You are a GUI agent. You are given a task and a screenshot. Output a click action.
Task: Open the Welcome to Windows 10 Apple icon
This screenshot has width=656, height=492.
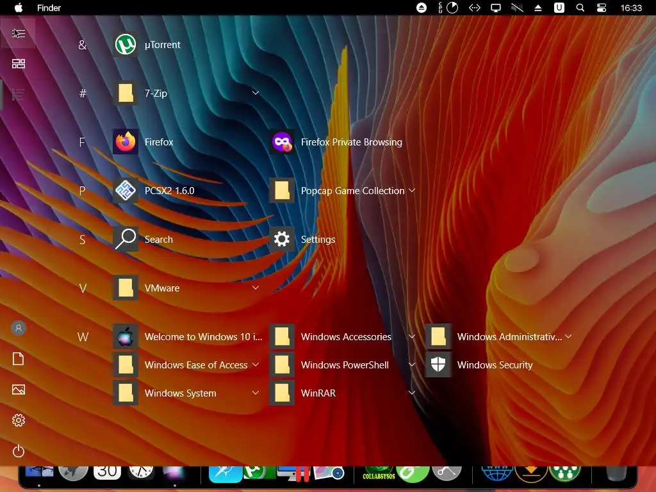pos(126,336)
